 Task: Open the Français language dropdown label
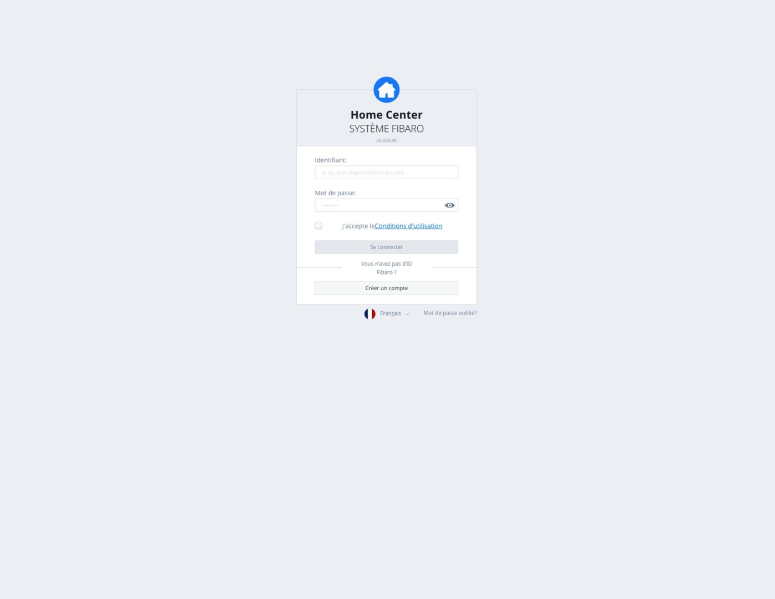point(391,313)
